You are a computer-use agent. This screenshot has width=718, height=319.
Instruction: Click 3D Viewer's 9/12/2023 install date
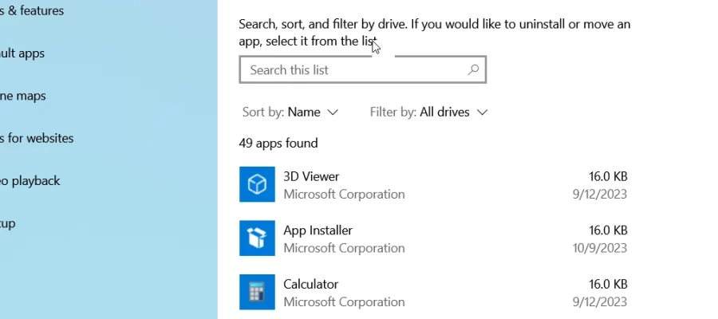(x=599, y=194)
